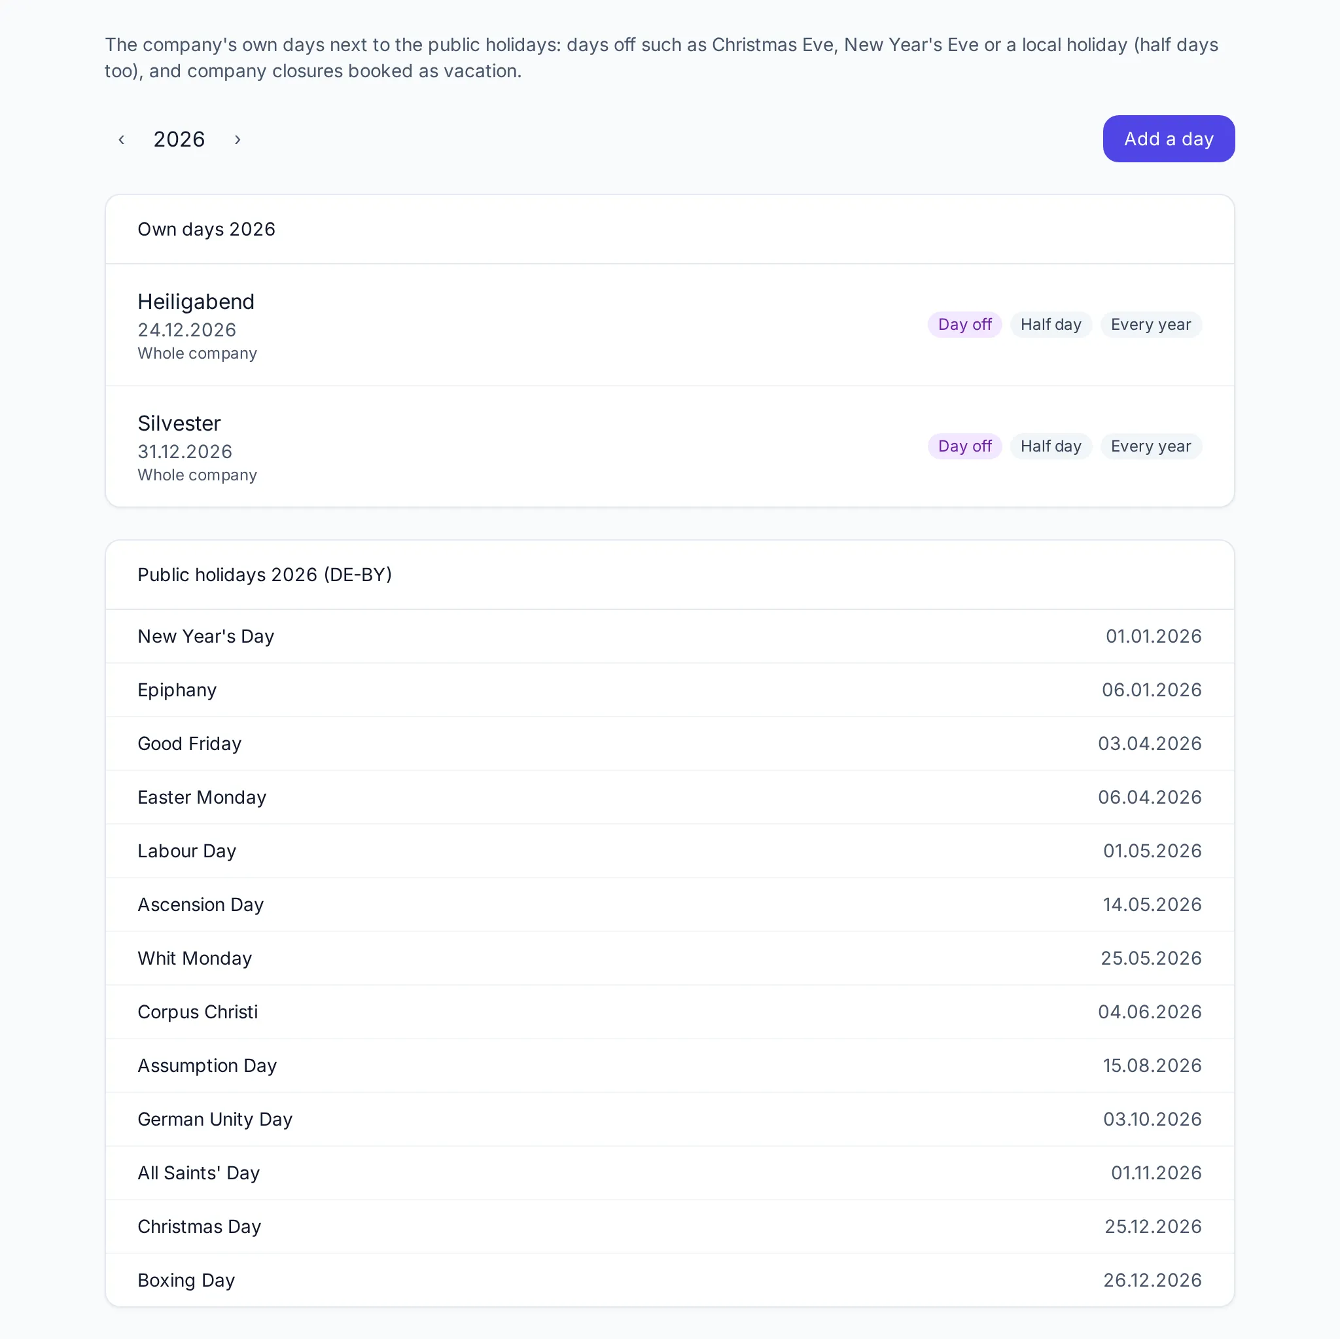Select the Corpus Christi row

(x=670, y=1012)
